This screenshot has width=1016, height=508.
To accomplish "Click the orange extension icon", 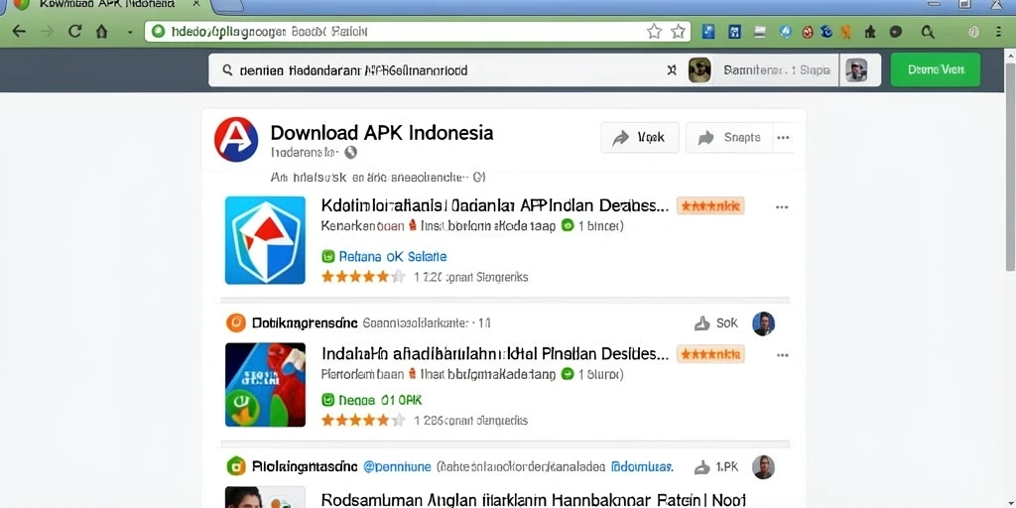I will [845, 31].
